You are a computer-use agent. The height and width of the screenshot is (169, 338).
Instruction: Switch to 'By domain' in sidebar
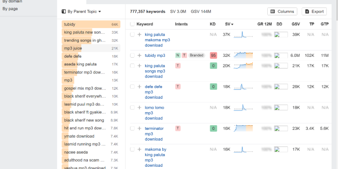(12, 1)
